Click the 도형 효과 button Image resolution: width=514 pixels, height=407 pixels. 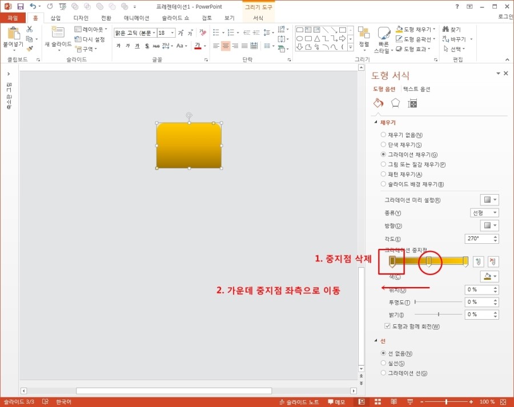[x=413, y=49]
